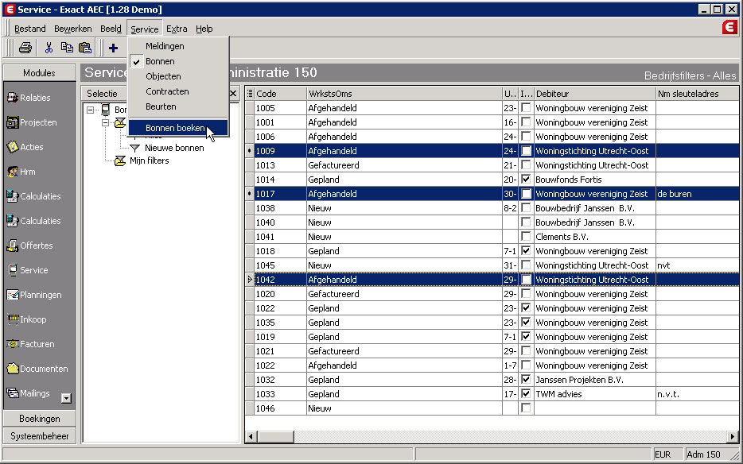The image size is (743, 464).
Task: Click the down arrow below the Mailings module
Action: coord(66,399)
